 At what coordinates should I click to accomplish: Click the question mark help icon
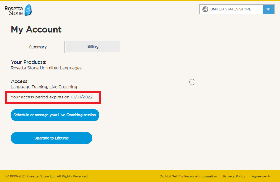192,82
